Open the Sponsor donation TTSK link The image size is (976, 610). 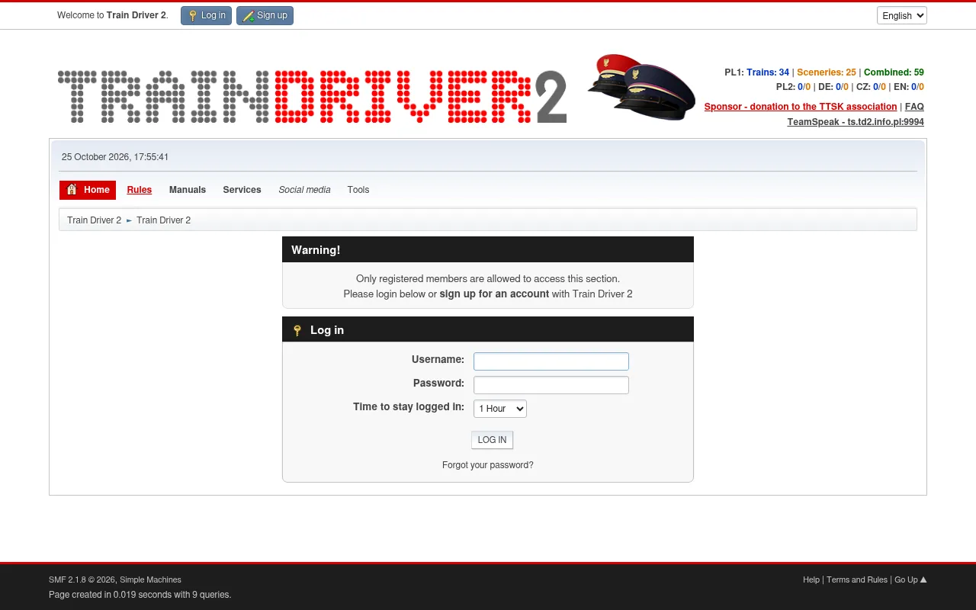point(801,107)
